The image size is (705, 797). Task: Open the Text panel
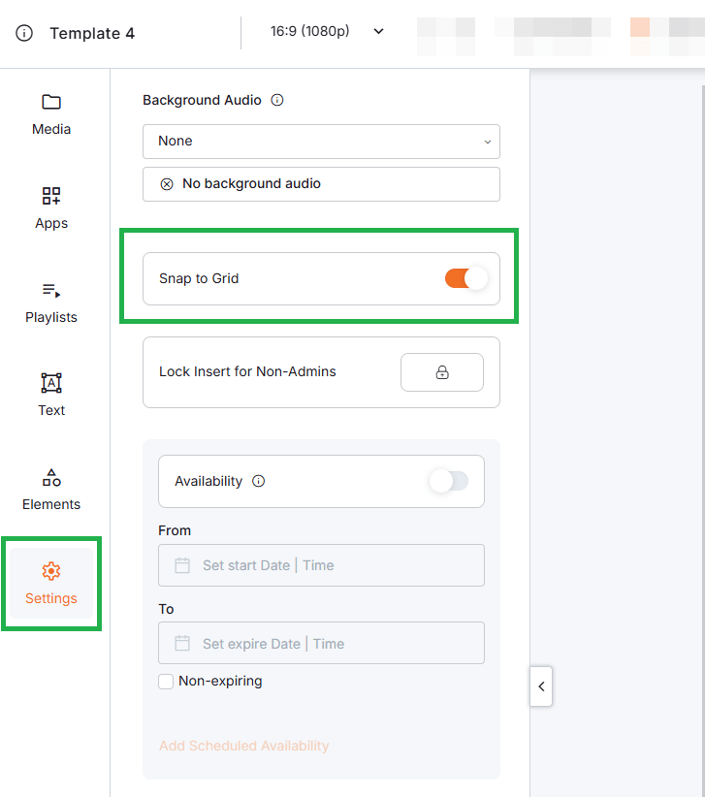click(50, 393)
